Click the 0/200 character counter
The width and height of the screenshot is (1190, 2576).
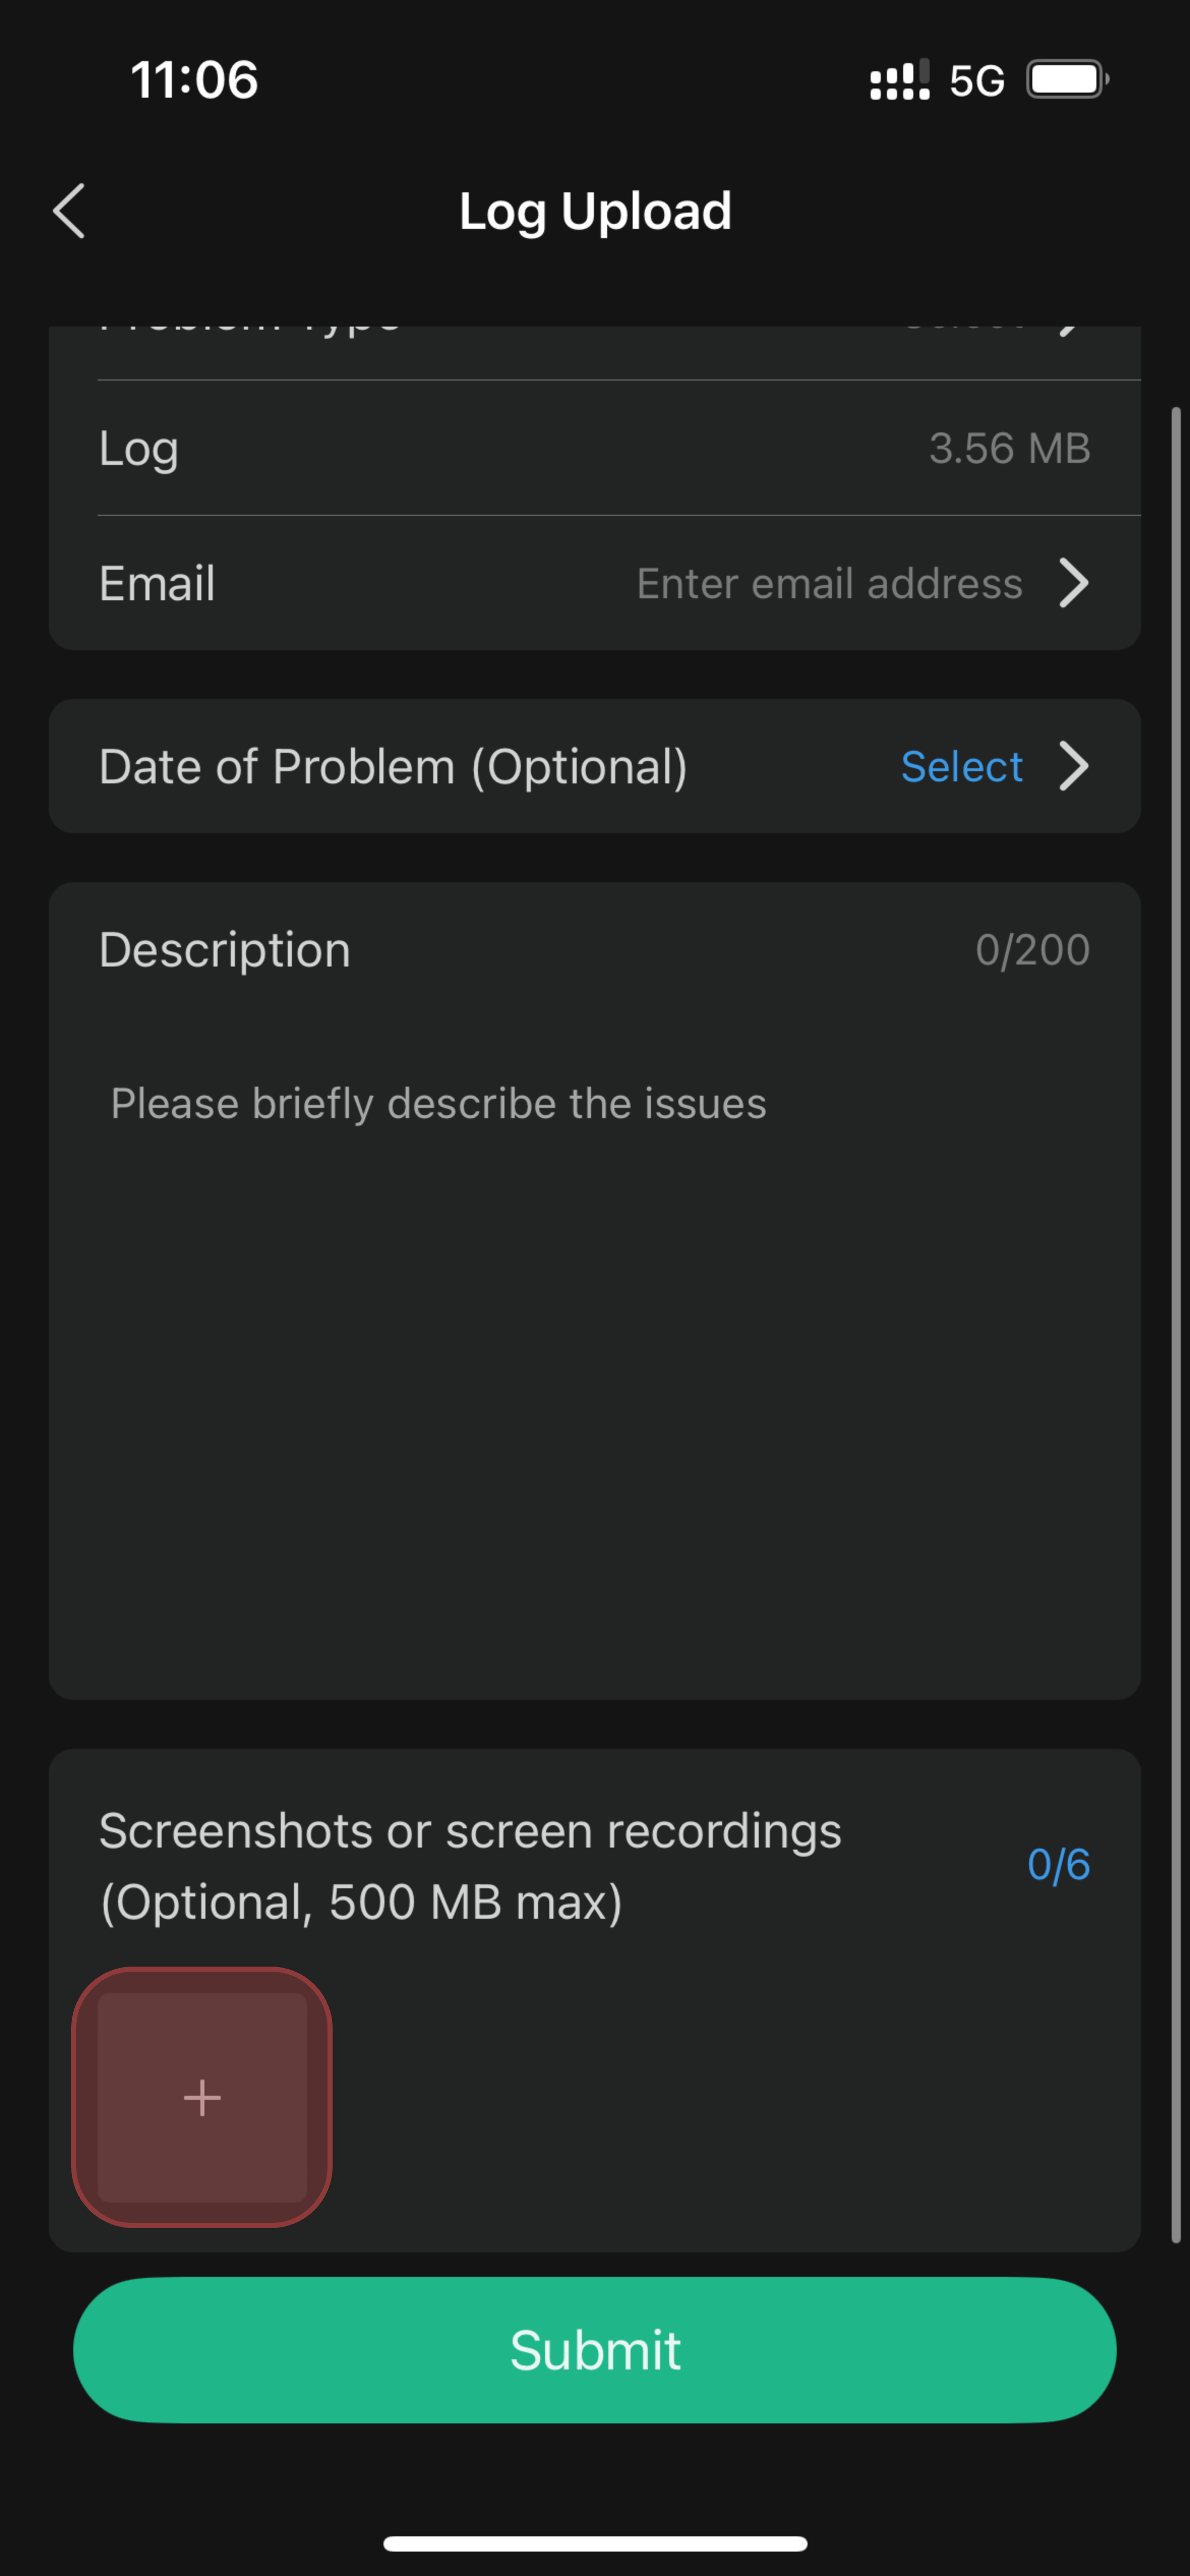[x=1033, y=949]
